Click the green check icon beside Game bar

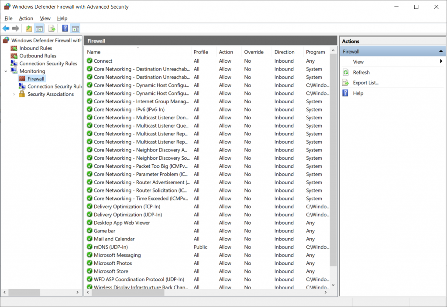(89, 230)
